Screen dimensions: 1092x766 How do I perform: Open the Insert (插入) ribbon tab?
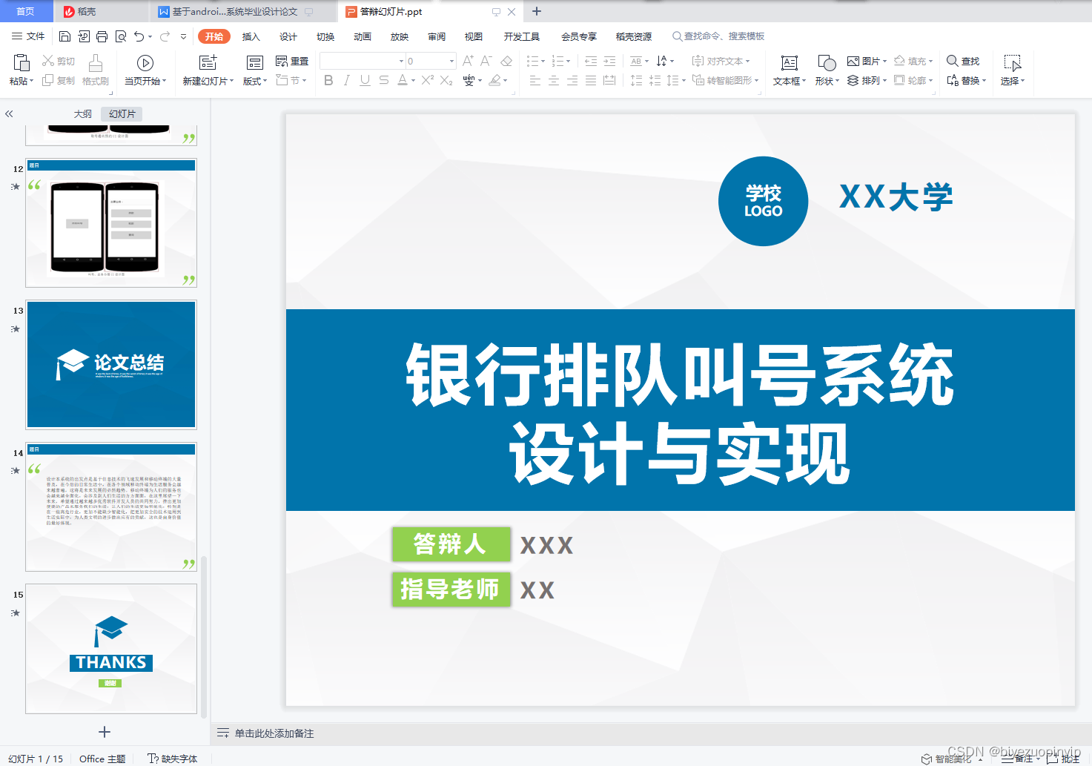pyautogui.click(x=251, y=36)
